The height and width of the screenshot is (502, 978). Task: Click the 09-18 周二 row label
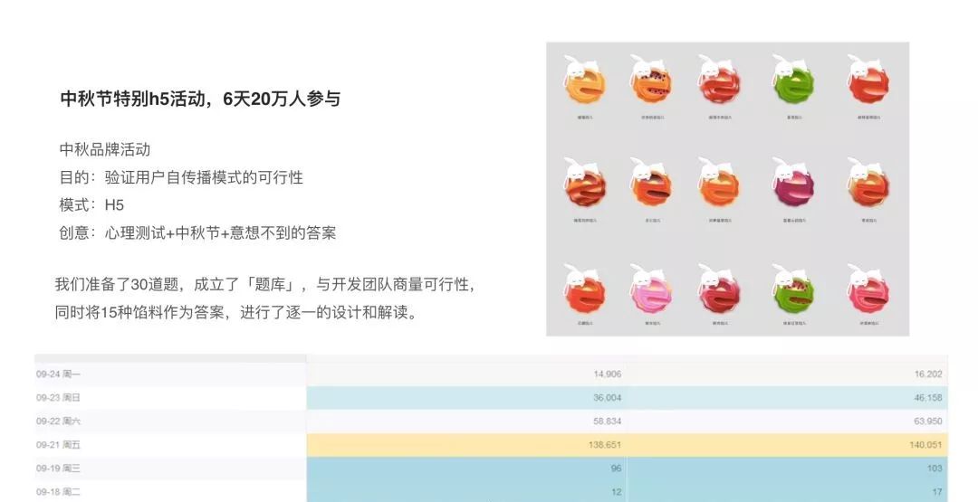point(58,492)
